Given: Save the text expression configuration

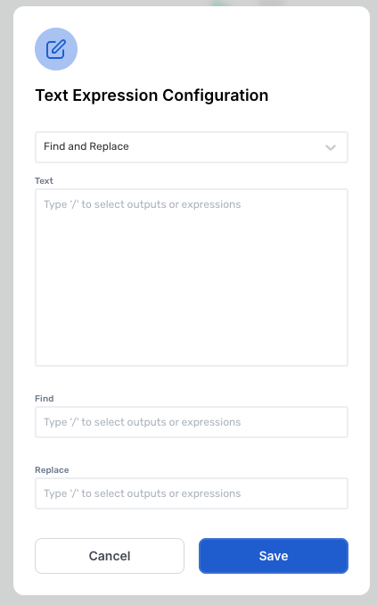Looking at the screenshot, I should tap(274, 556).
